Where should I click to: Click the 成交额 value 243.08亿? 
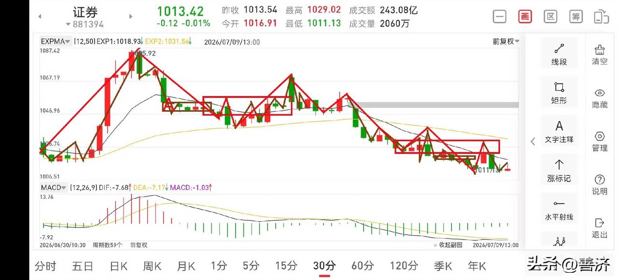coord(399,10)
